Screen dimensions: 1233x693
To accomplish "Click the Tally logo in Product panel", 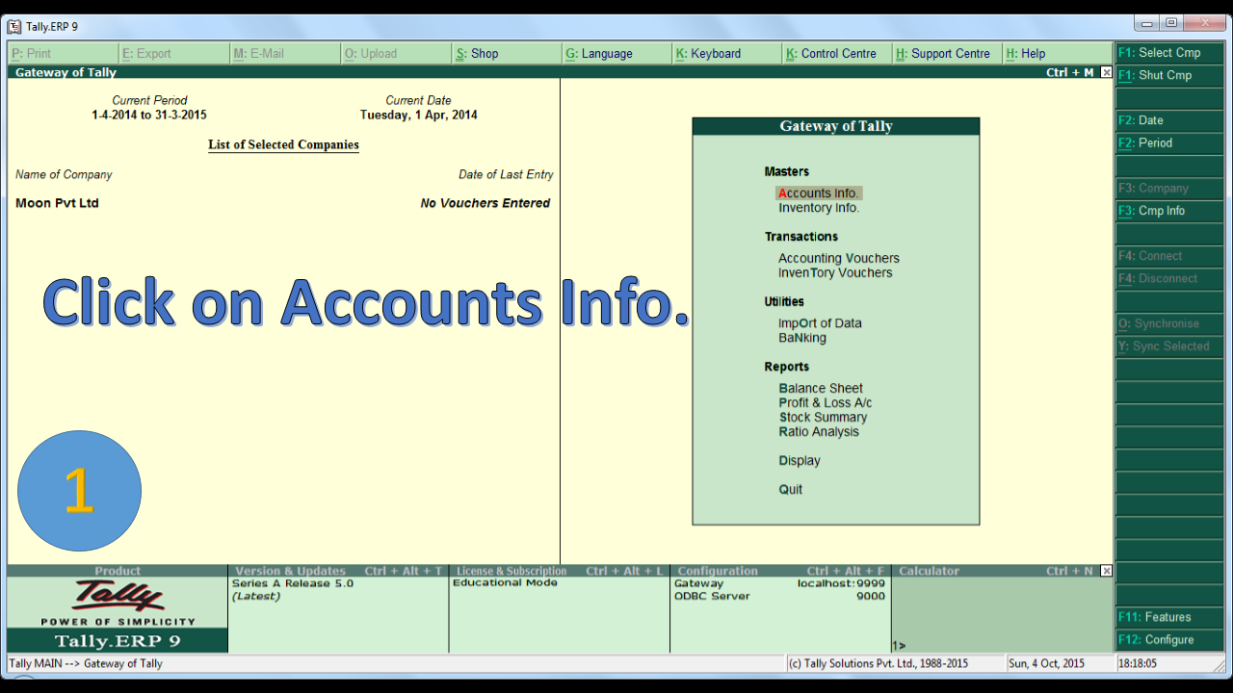I will (118, 596).
